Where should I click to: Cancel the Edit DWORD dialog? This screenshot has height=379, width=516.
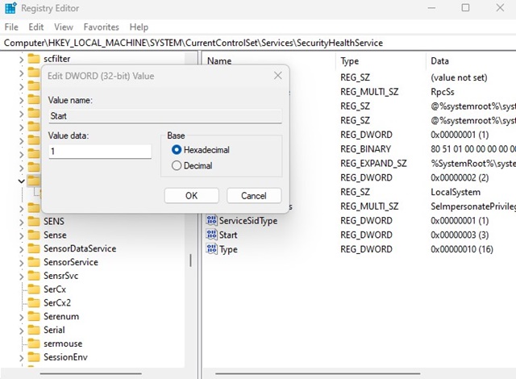pyautogui.click(x=254, y=196)
